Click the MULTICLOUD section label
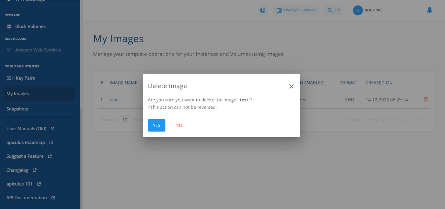Viewport: 445px width, 209px height. point(16,39)
